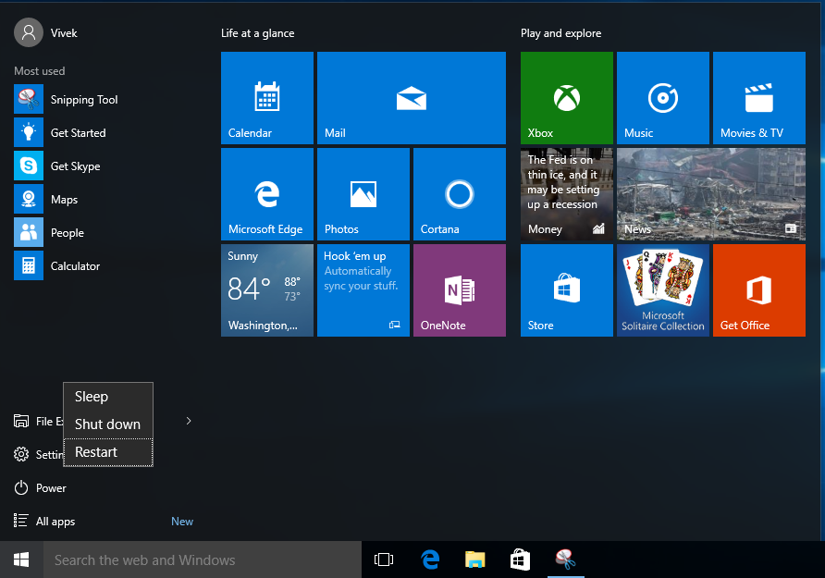Click the Windows Start button
Screen dimensions: 825x578
21,560
